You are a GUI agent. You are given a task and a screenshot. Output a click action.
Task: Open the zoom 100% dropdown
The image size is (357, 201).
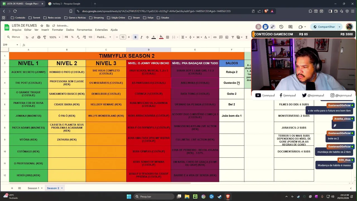55,37
